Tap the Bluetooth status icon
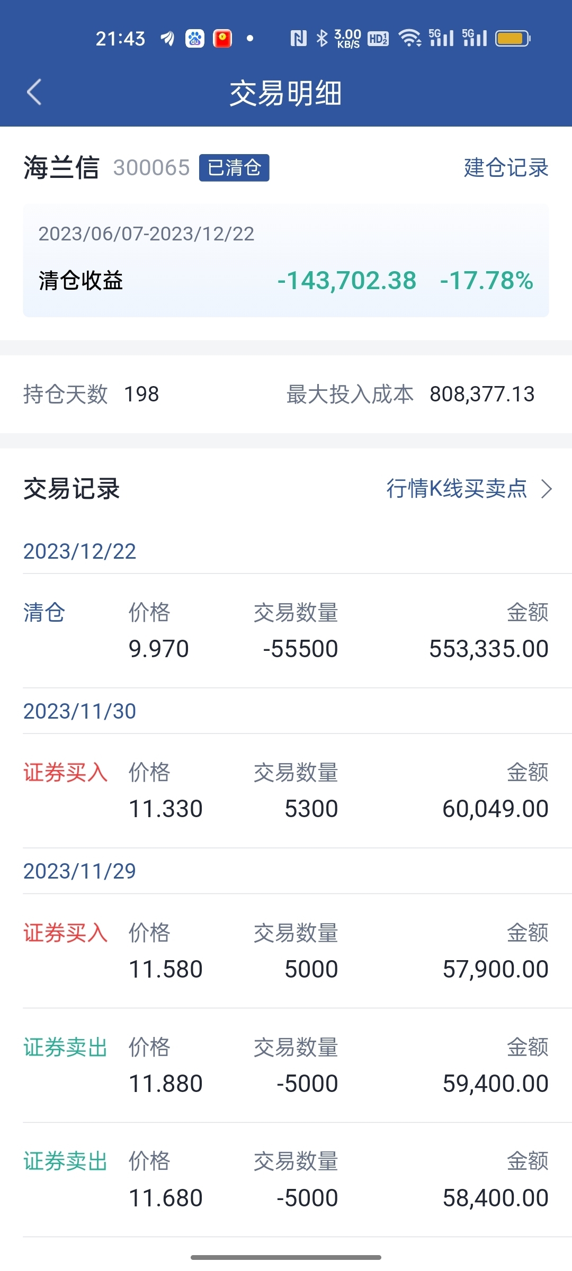This screenshot has height=1271, width=572. point(322,38)
